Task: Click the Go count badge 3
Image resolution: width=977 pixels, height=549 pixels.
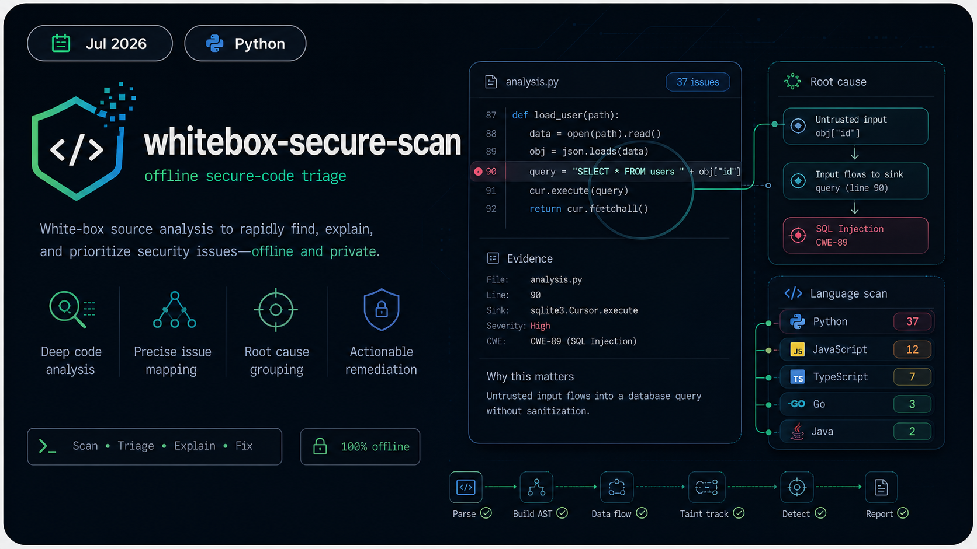Action: point(912,404)
